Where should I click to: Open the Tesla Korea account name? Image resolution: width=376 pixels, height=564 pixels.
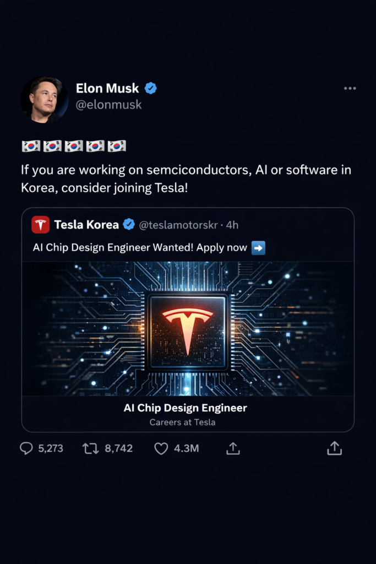[x=86, y=225]
